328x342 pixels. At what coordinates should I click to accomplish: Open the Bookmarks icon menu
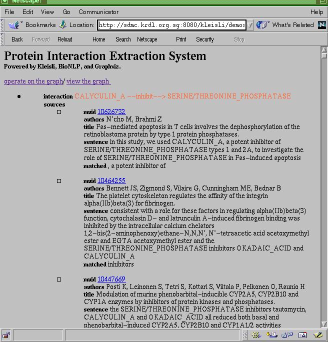[x=14, y=25]
